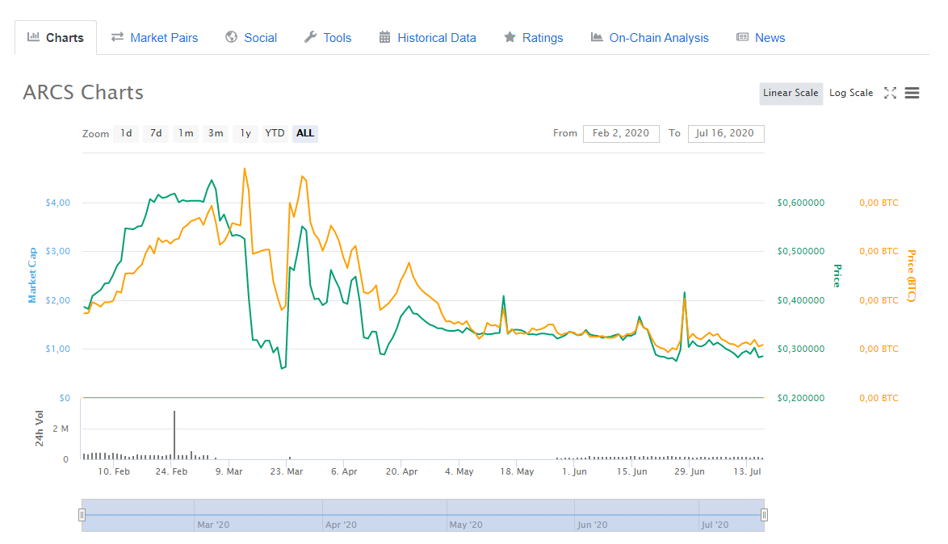Open the chart hamburger export menu
Image resolution: width=948 pixels, height=544 pixels.
point(912,93)
